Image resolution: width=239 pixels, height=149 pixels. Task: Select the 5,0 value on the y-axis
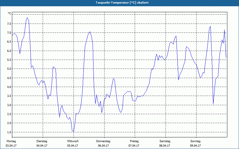click(x=9, y=69)
